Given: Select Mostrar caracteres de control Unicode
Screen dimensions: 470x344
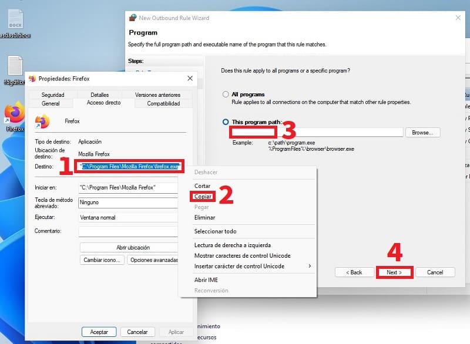Looking at the screenshot, I should 242,256.
